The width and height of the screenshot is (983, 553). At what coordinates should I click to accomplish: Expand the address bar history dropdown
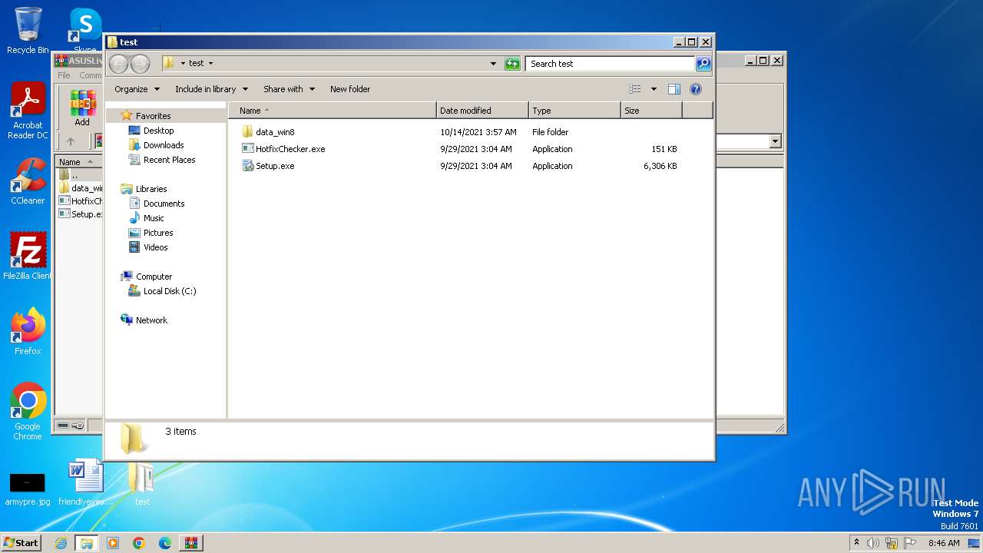(493, 64)
